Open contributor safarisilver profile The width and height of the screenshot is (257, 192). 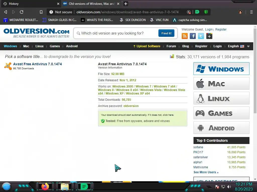pos(201,157)
